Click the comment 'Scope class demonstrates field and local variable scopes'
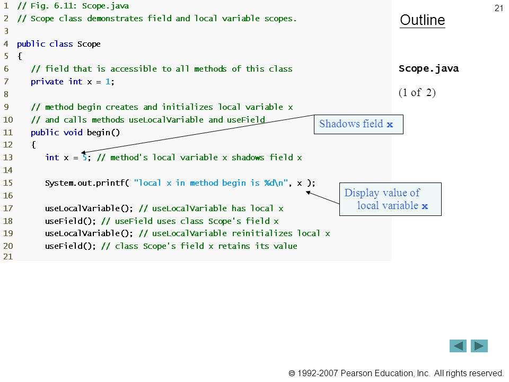This screenshot has height=382, width=509. [157, 19]
